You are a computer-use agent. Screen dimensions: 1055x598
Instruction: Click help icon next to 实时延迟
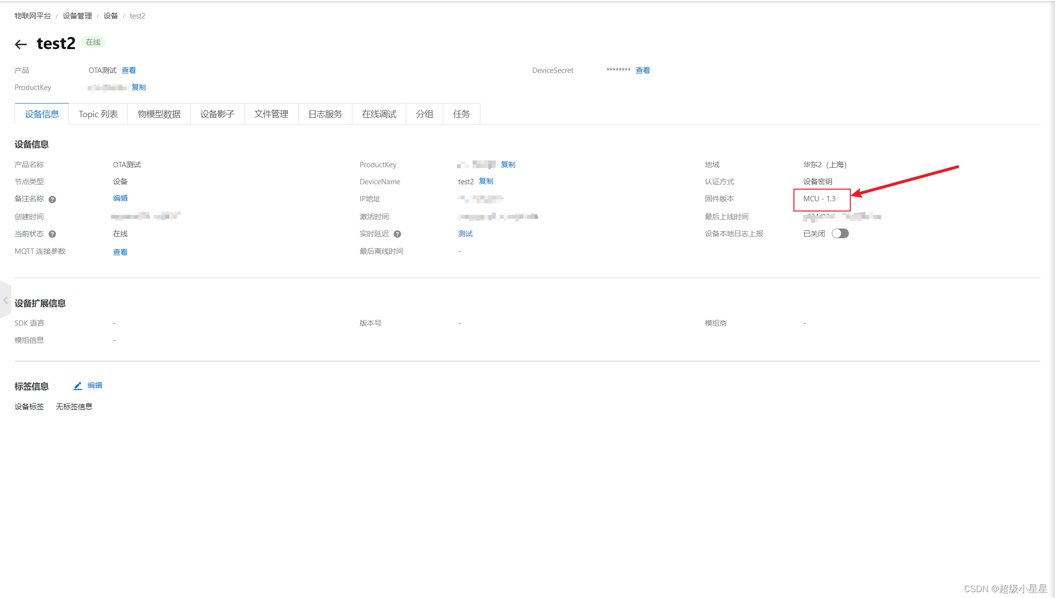tap(397, 234)
